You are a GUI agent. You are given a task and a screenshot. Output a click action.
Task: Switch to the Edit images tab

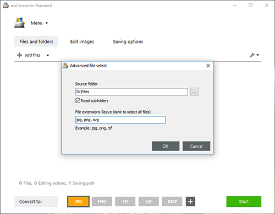(82, 41)
